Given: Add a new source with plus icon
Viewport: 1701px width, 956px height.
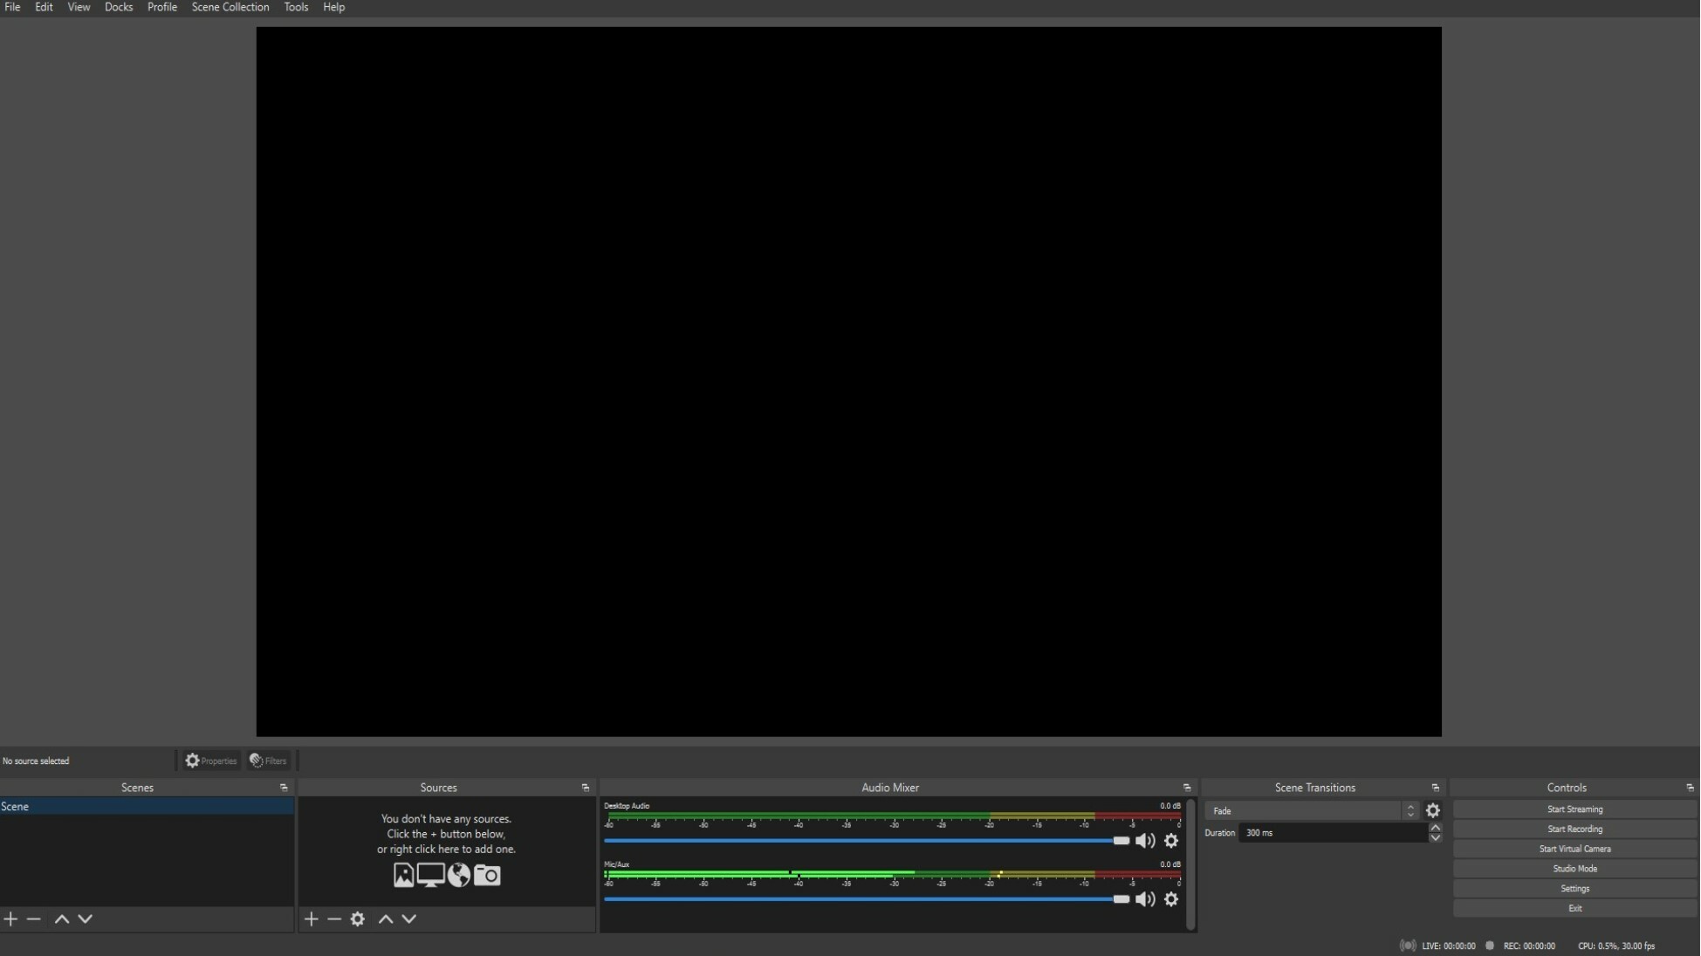Looking at the screenshot, I should pyautogui.click(x=311, y=918).
